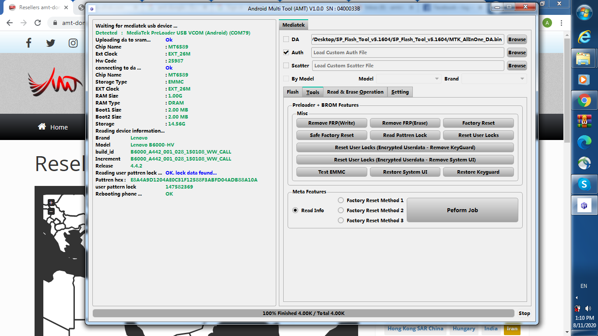The image size is (598, 336).
Task: Open the Model dropdown
Action: pos(408,79)
